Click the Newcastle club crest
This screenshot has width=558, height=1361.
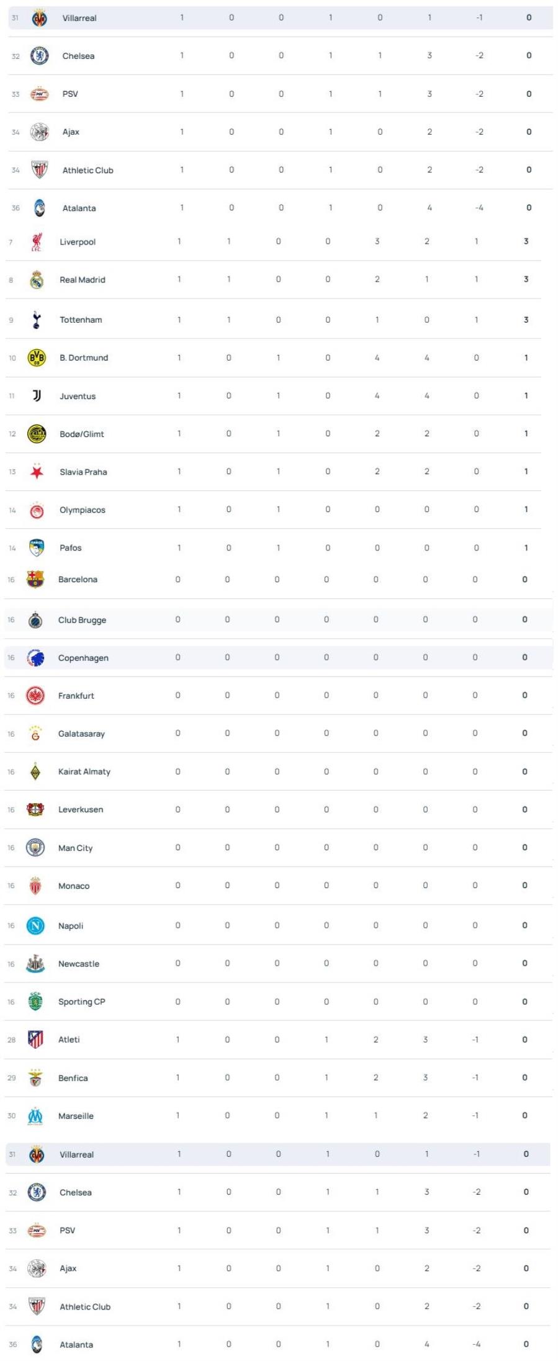35,964
